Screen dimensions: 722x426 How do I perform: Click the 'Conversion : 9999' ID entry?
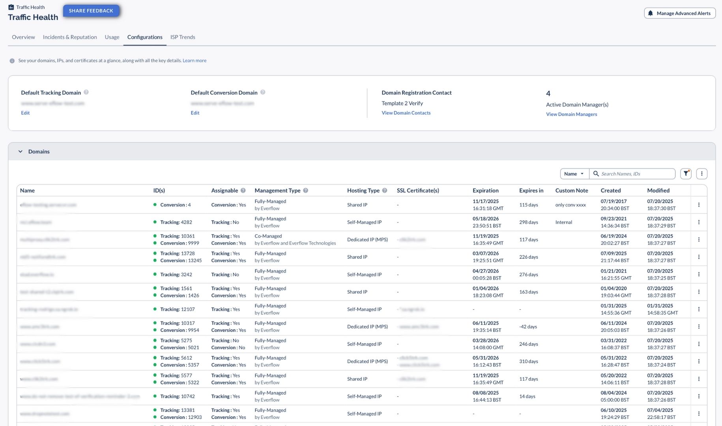coord(180,243)
